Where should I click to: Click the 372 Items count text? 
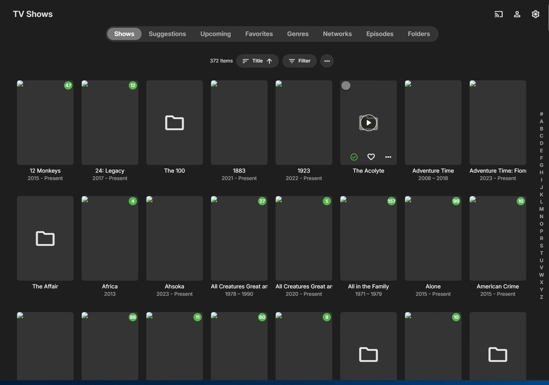pyautogui.click(x=221, y=61)
